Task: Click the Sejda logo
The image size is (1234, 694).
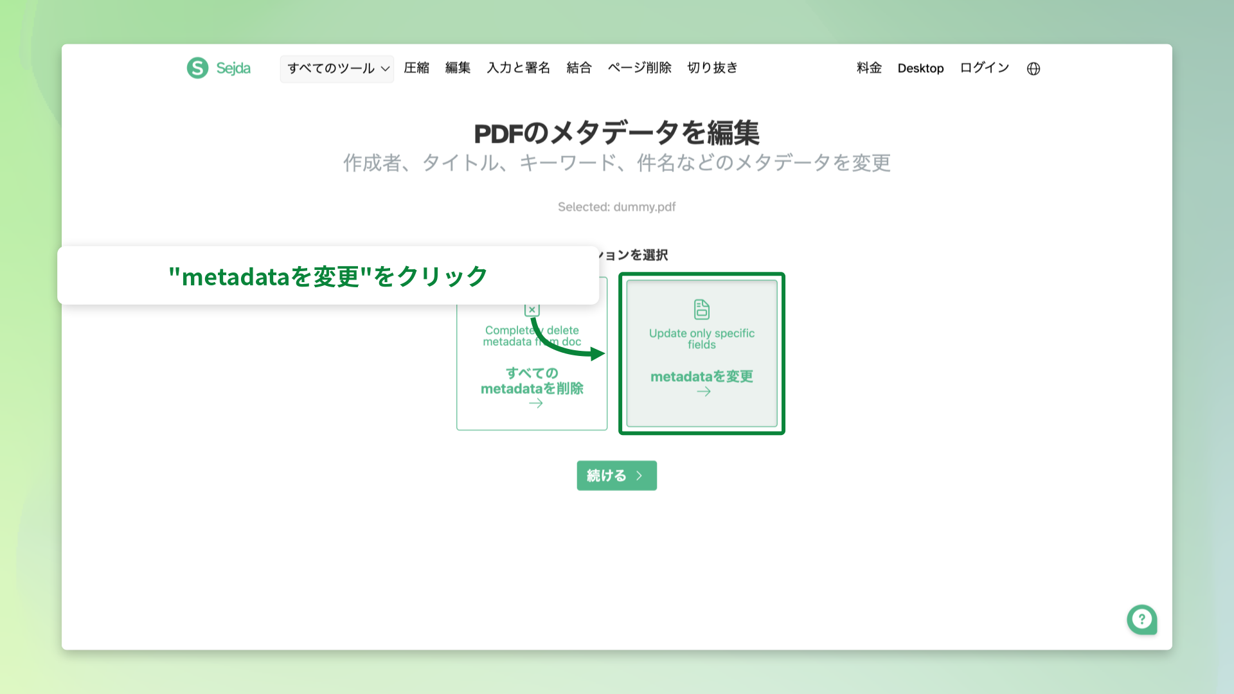Action: pos(218,68)
